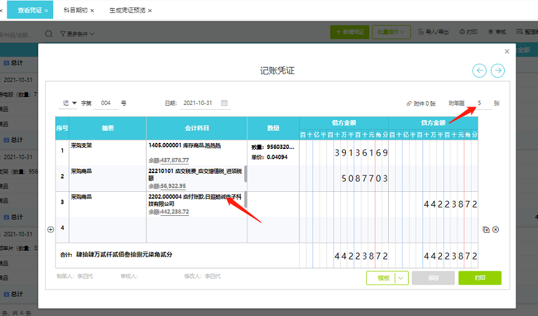Click the 附件 attachment paperclip icon
538x316 pixels.
point(410,104)
